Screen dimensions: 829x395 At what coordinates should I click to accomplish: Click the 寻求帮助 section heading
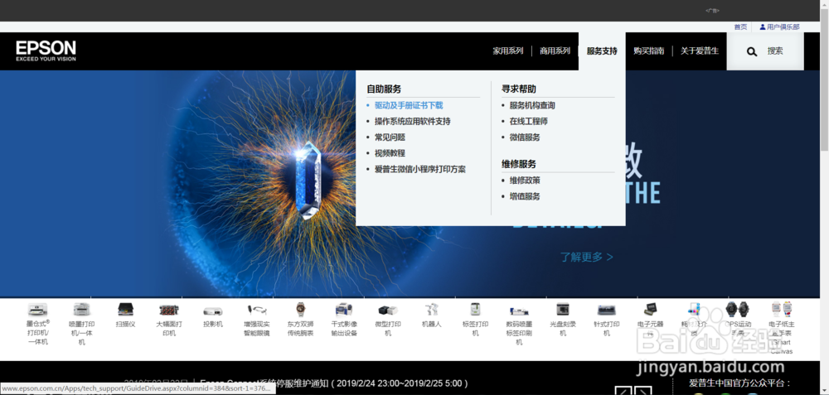tap(519, 89)
